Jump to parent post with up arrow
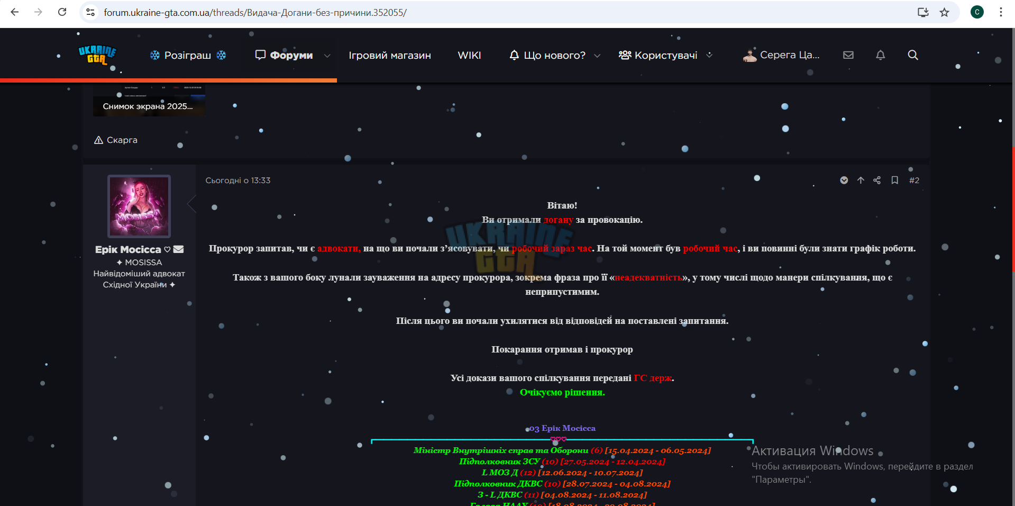The width and height of the screenshot is (1015, 506). coord(861,180)
